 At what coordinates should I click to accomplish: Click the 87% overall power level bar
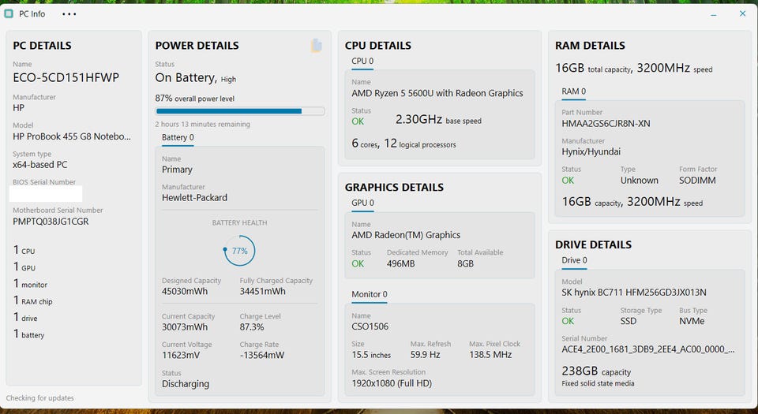pos(240,111)
